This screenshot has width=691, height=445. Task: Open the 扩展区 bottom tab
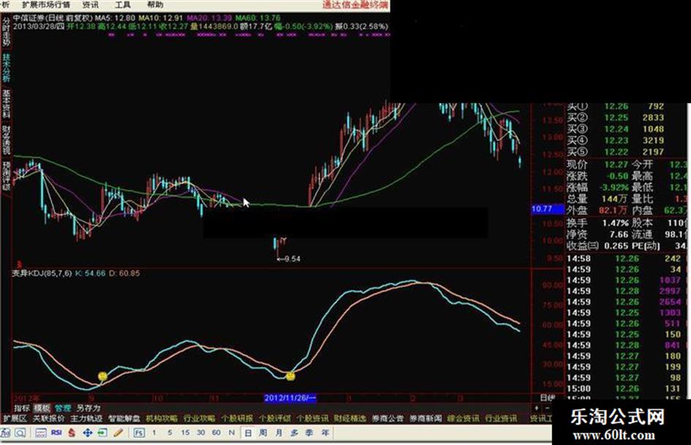pyautogui.click(x=15, y=418)
